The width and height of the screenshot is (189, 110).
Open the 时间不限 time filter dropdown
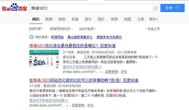36,29
